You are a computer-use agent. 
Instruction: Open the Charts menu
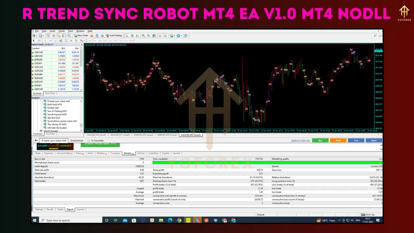coord(61,31)
